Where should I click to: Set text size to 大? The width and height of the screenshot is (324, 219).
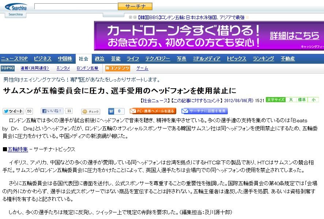[x=291, y=100]
